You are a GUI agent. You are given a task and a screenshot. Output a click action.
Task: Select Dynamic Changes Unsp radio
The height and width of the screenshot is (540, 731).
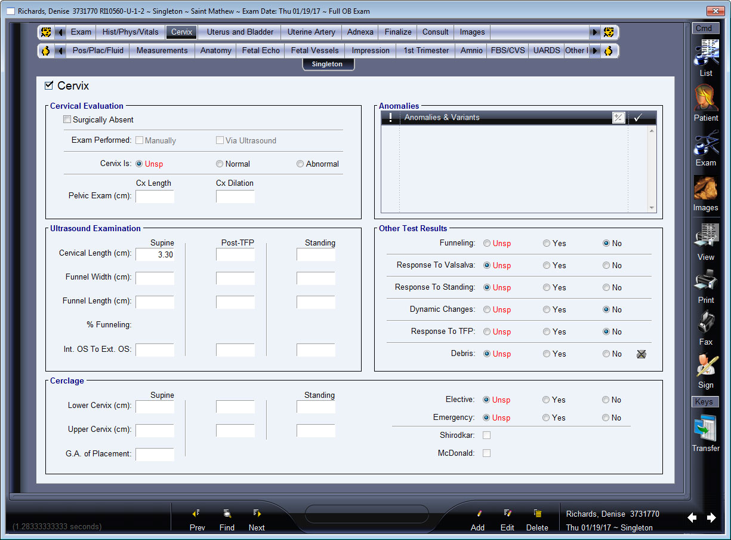click(487, 309)
